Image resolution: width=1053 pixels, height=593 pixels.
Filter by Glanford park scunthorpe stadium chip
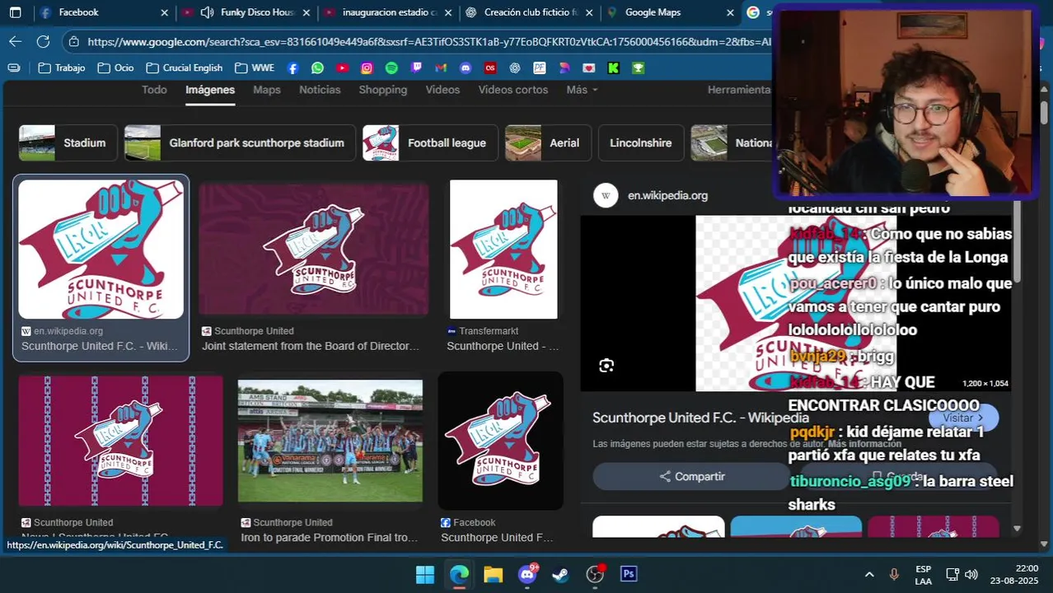[240, 142]
